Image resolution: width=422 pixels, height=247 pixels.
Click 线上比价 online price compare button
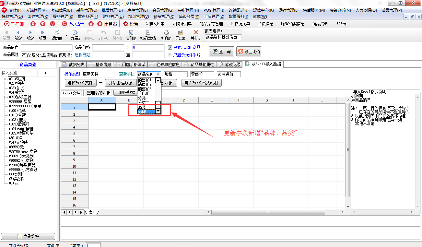coord(249,52)
